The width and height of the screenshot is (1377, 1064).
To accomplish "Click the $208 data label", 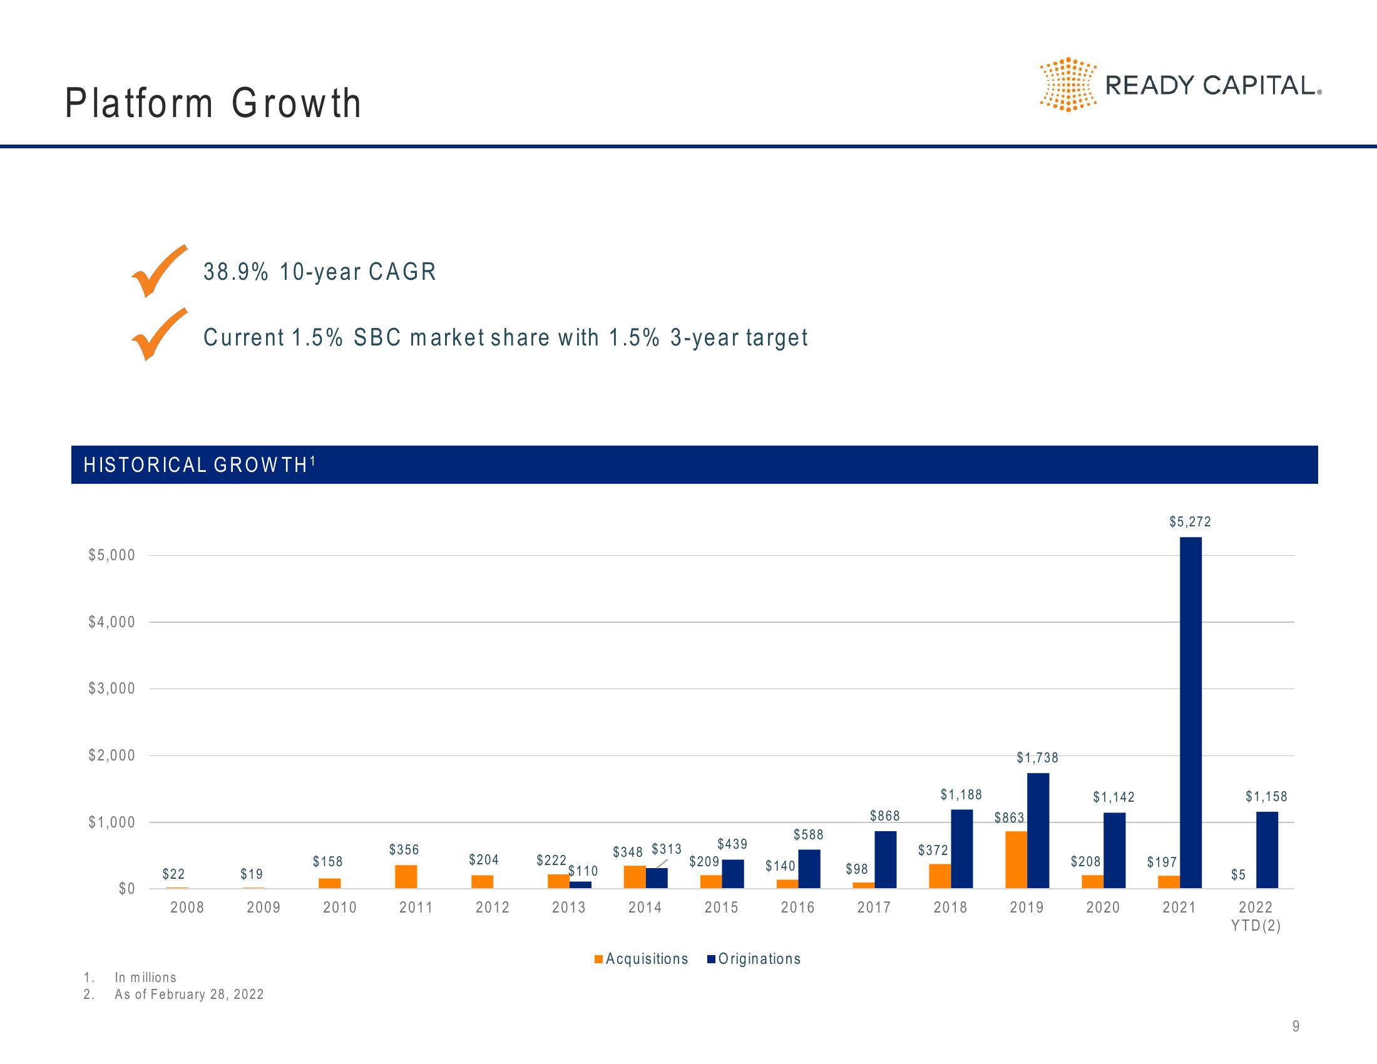I will click(x=1086, y=861).
